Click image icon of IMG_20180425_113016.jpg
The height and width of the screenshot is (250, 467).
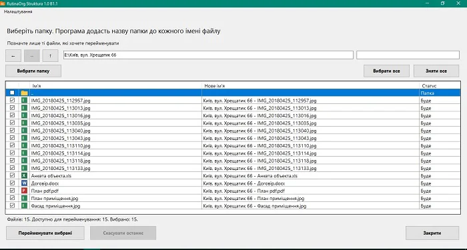pos(25,115)
